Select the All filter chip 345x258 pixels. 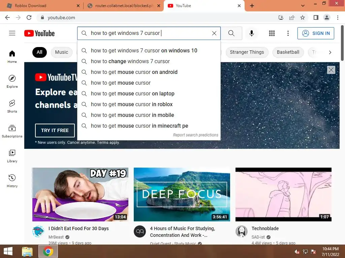click(x=40, y=52)
